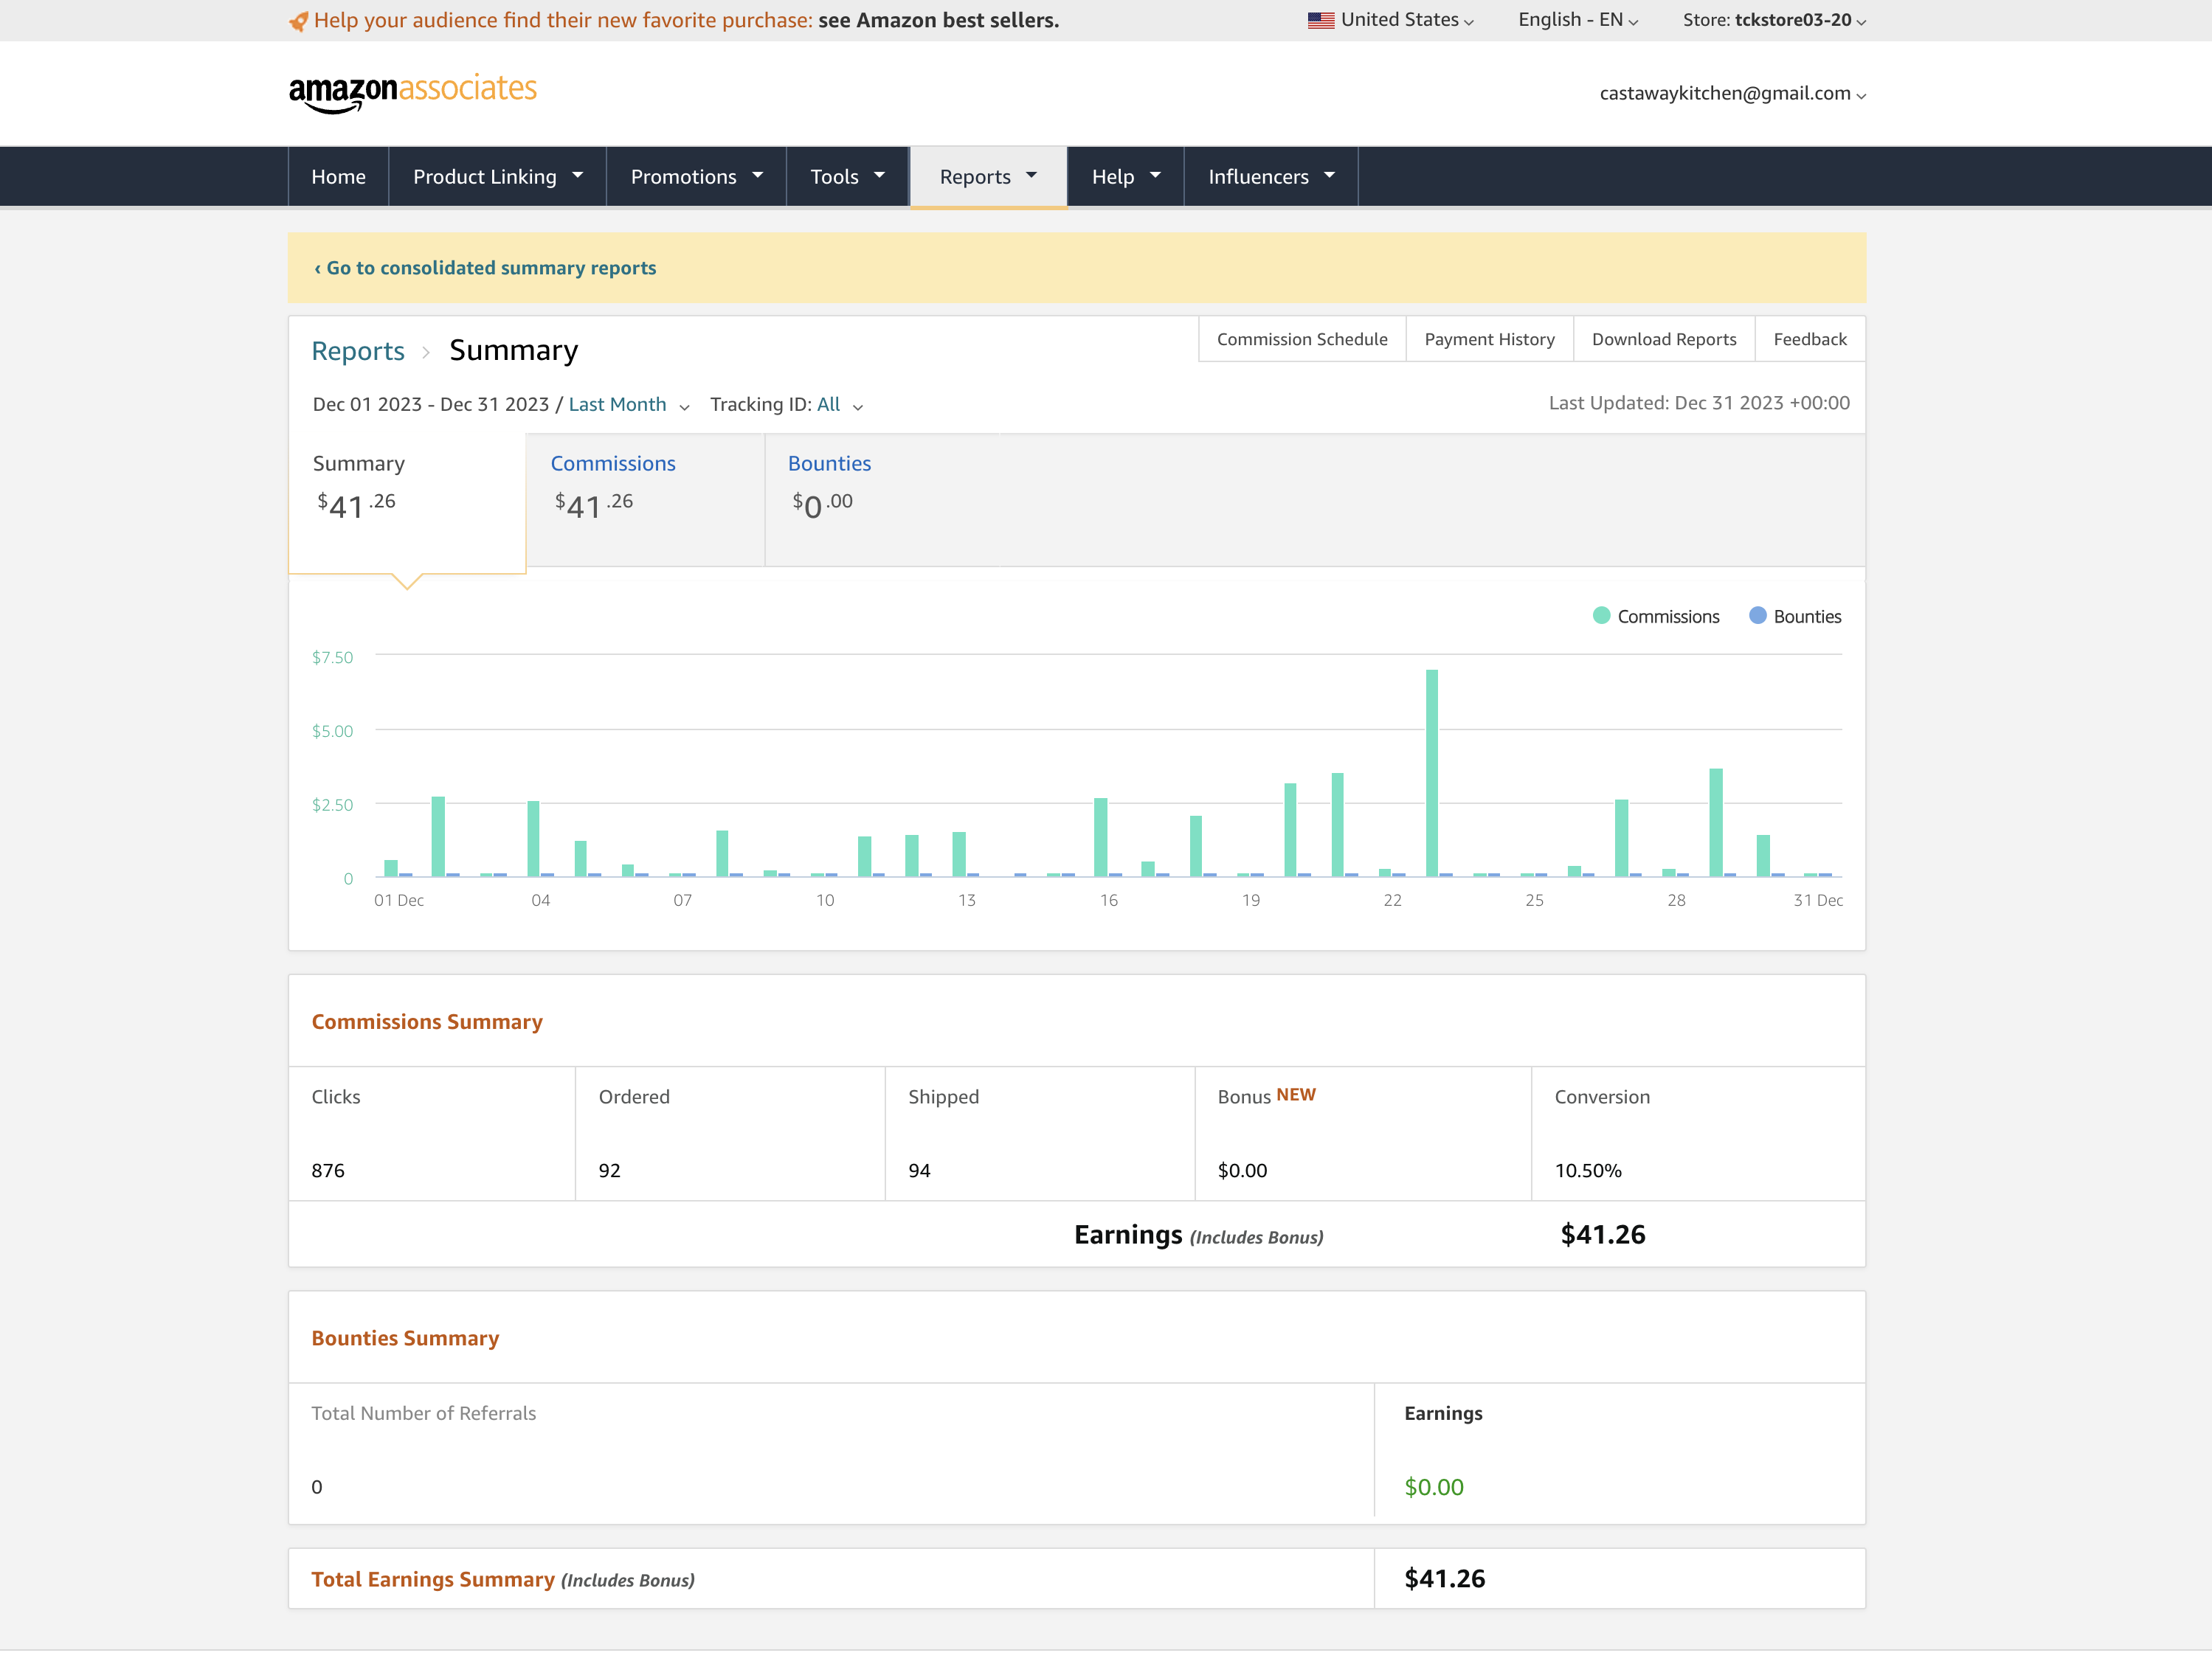Click the United States flag icon

coord(1321,20)
